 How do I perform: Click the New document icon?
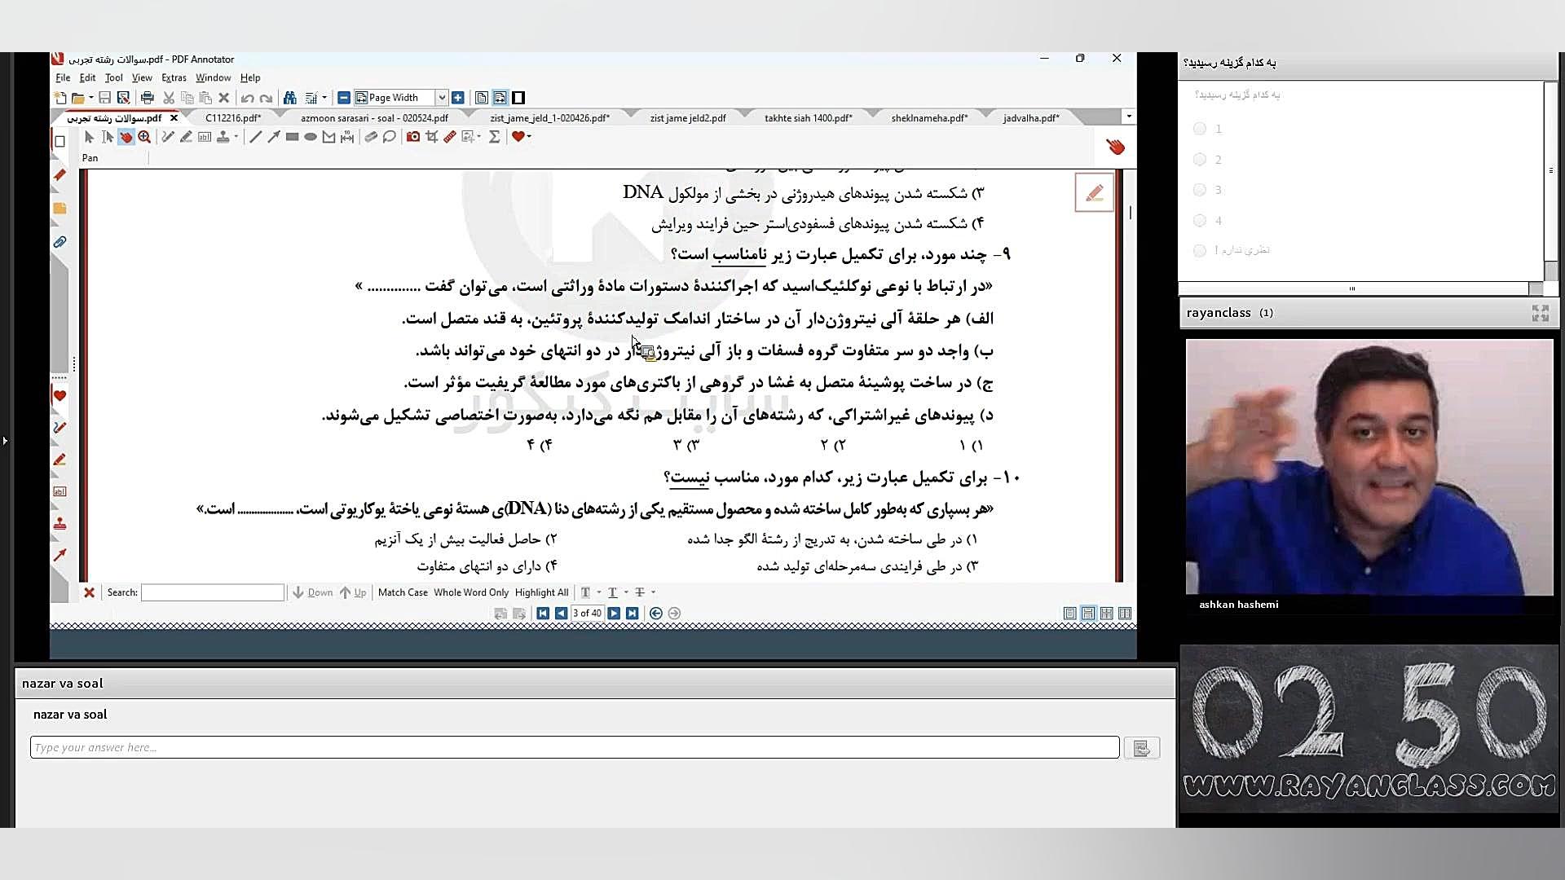click(60, 98)
